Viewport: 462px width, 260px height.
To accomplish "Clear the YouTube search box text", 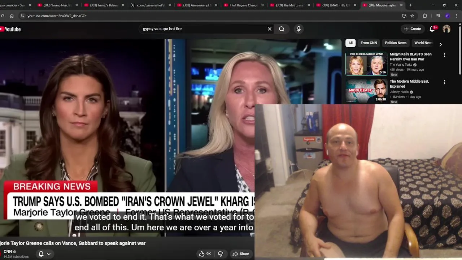I will tap(269, 29).
